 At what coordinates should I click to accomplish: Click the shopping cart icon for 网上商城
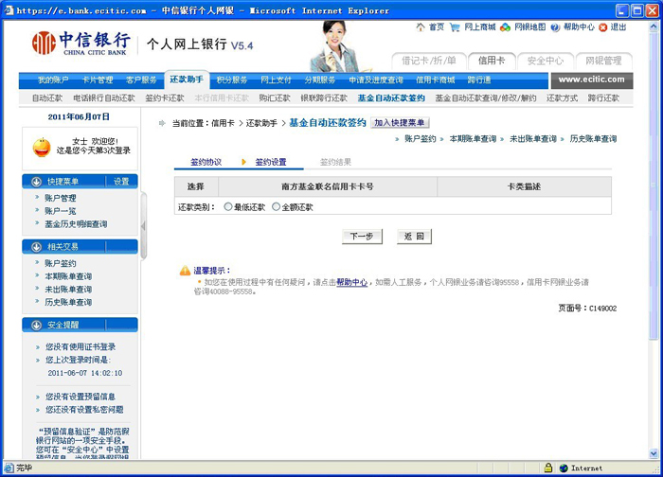pos(456,27)
